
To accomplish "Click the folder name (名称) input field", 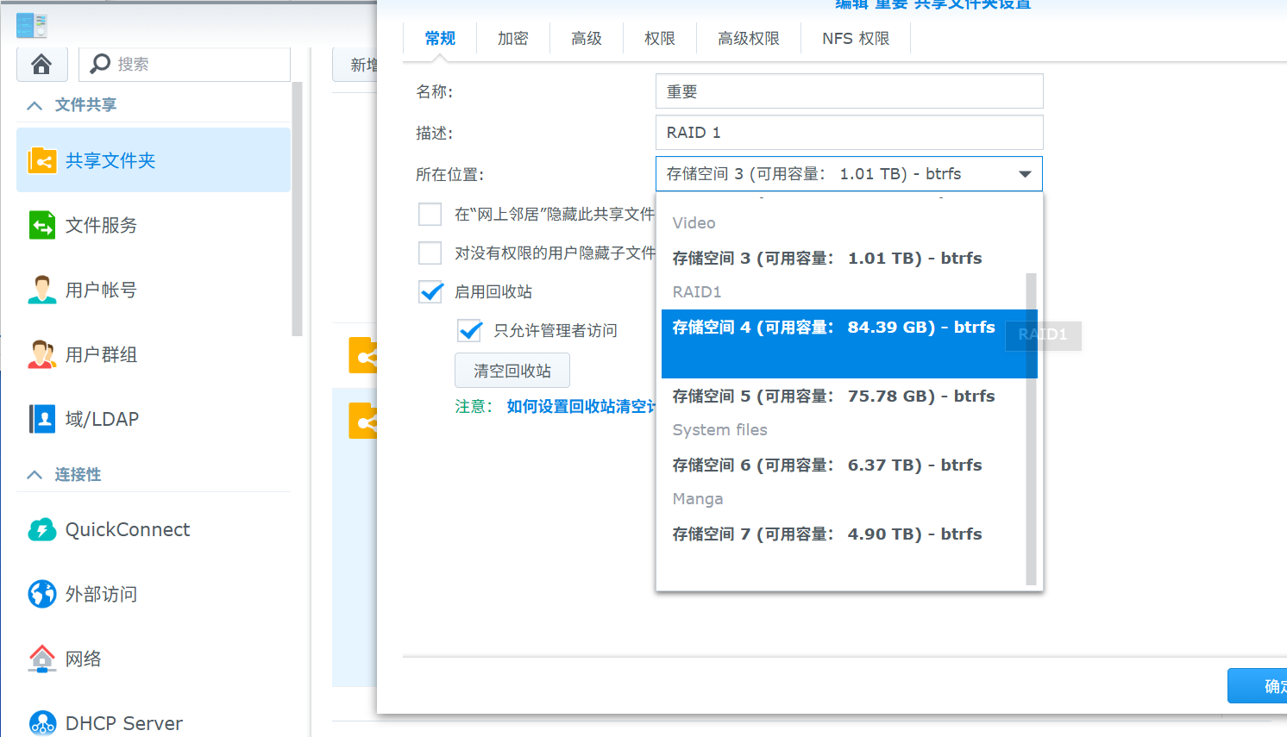I will pyautogui.click(x=849, y=91).
